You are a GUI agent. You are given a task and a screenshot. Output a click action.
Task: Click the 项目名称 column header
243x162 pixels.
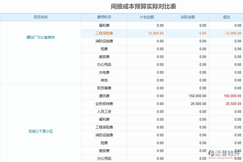tap(41, 17)
